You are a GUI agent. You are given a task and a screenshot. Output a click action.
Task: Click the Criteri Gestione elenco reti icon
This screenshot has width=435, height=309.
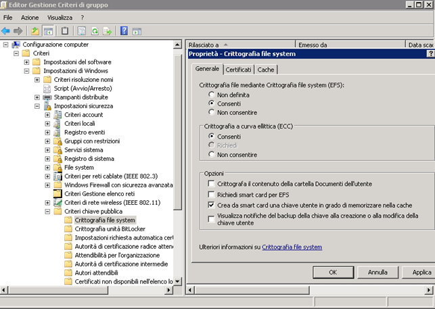(x=58, y=193)
